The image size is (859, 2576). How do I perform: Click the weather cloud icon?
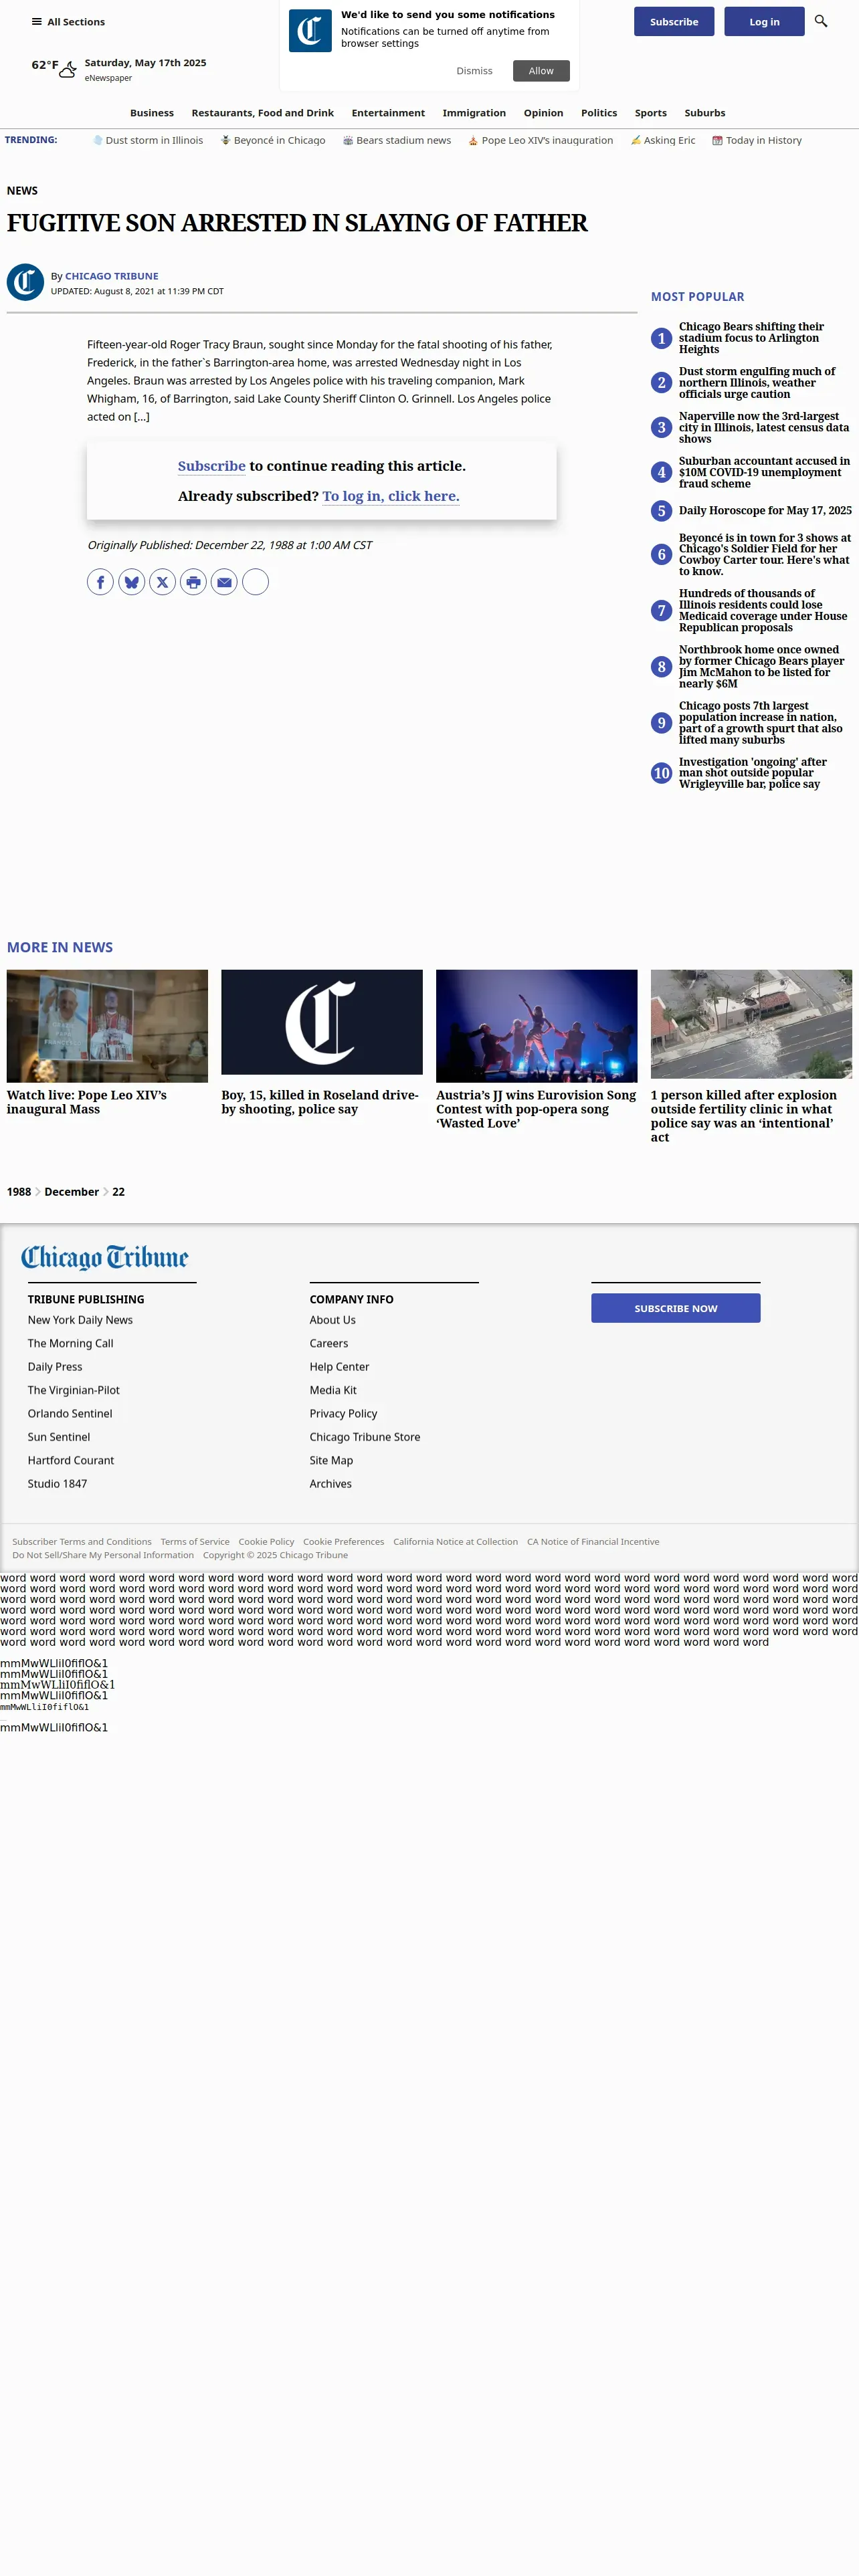coord(68,70)
